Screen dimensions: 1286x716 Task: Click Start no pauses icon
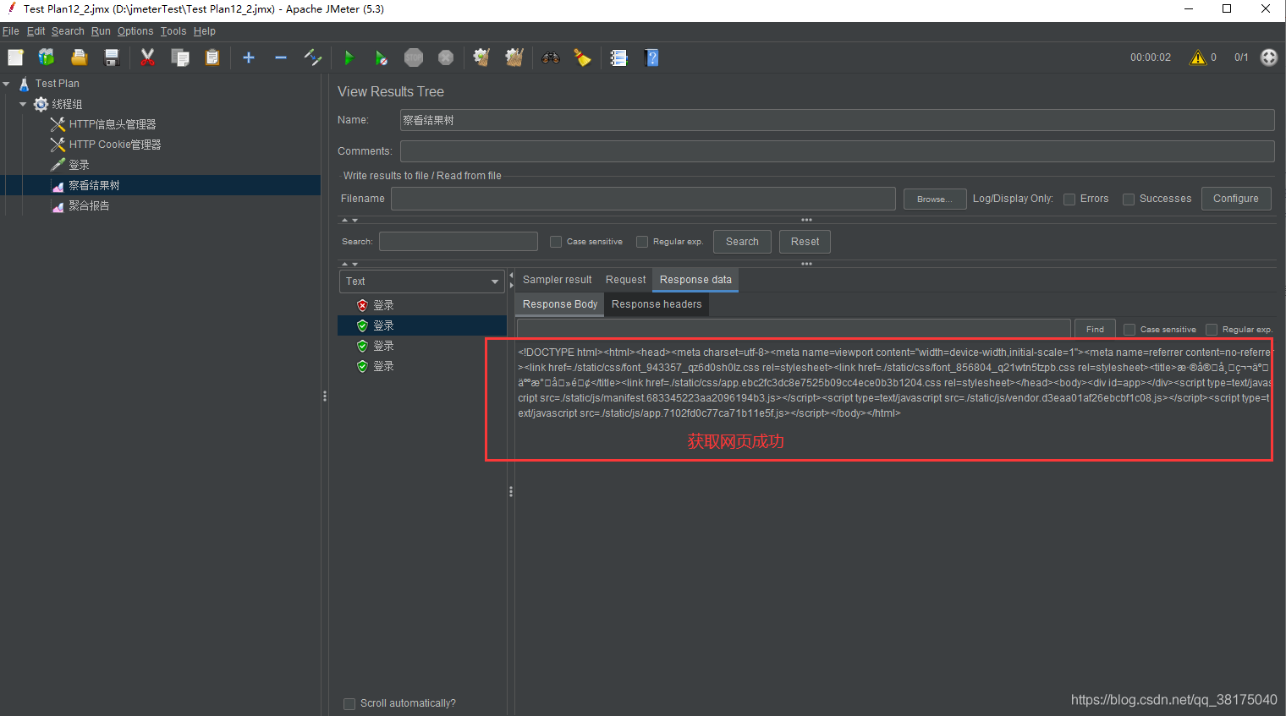point(382,57)
